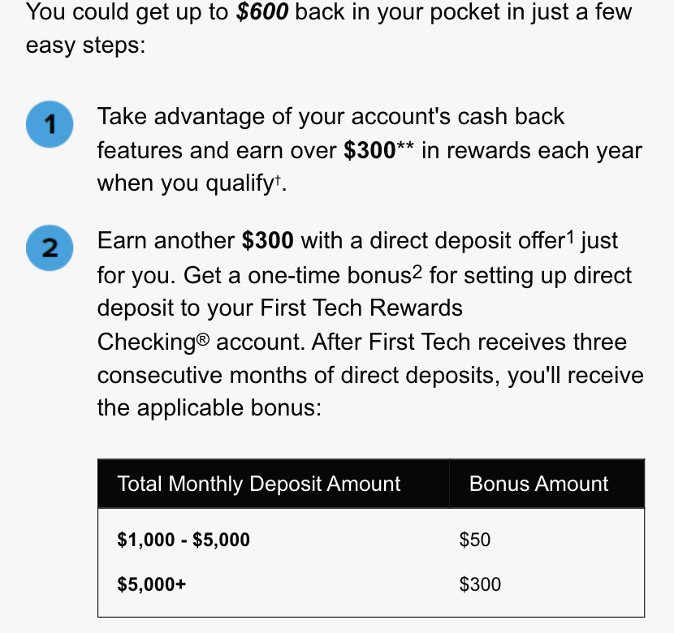
Task: Select the $1,000 - $5,000 deposit row
Action: pos(371,540)
